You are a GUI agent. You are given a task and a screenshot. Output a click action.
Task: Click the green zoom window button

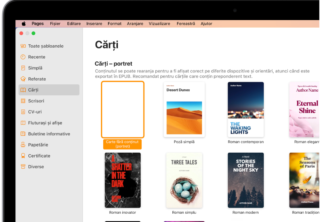(x=34, y=33)
